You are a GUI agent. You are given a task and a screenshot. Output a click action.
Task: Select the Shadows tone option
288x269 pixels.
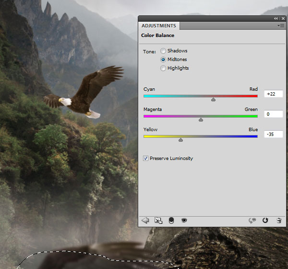pyautogui.click(x=163, y=51)
